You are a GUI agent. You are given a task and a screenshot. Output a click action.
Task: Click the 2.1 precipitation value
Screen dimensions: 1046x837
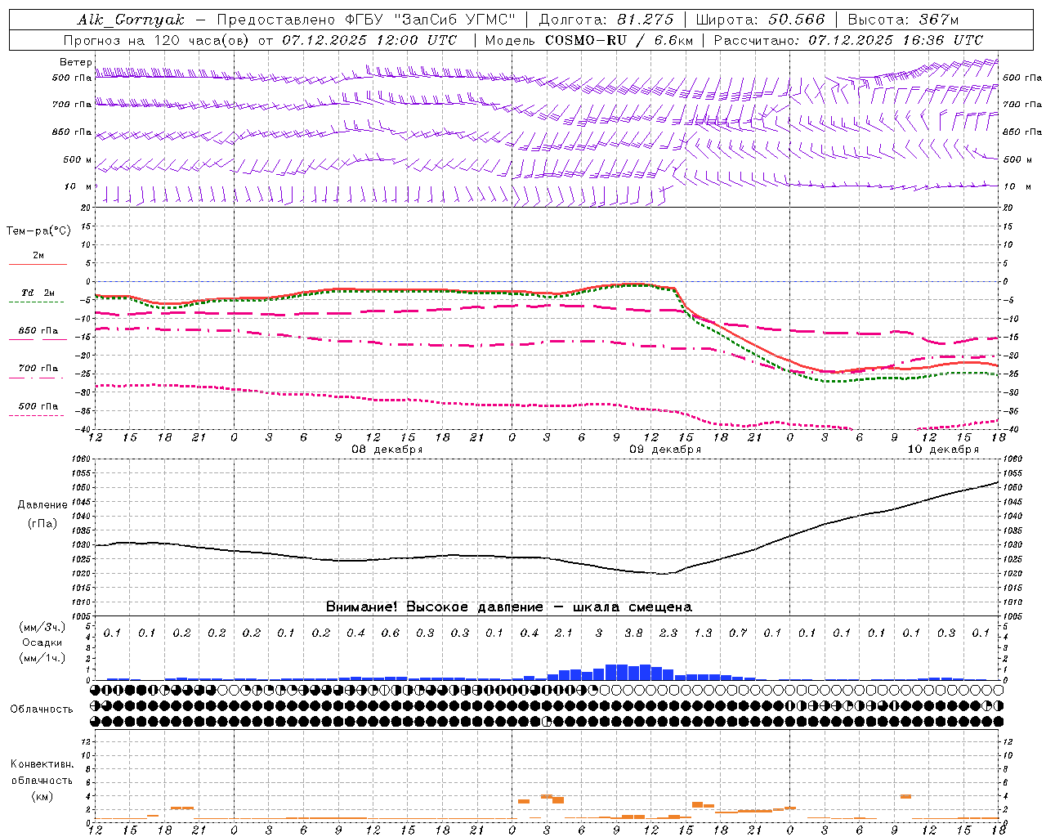[564, 633]
